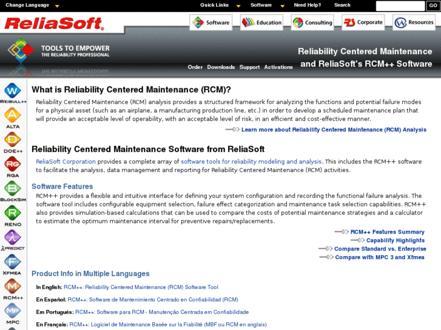Screen dimensions: 441x330
Task: Click the Software section icon
Action: point(198,22)
